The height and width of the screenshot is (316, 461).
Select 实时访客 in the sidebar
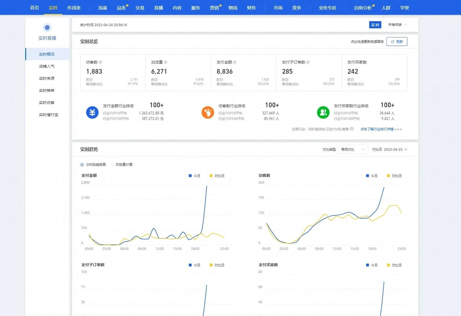(47, 103)
